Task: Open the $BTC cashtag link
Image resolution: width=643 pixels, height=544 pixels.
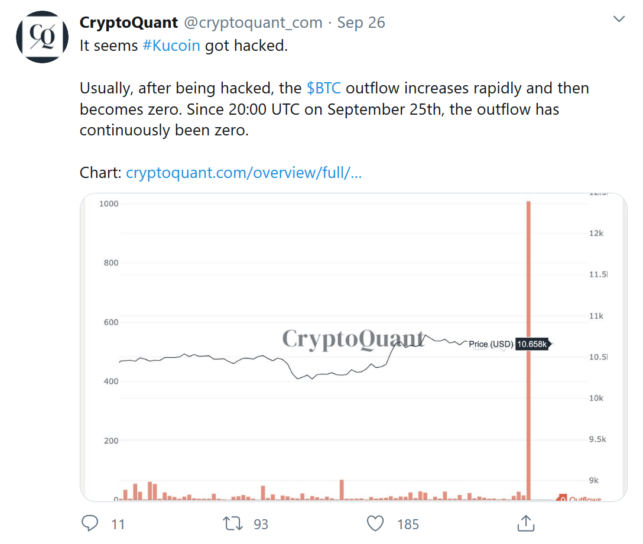Action: (324, 88)
